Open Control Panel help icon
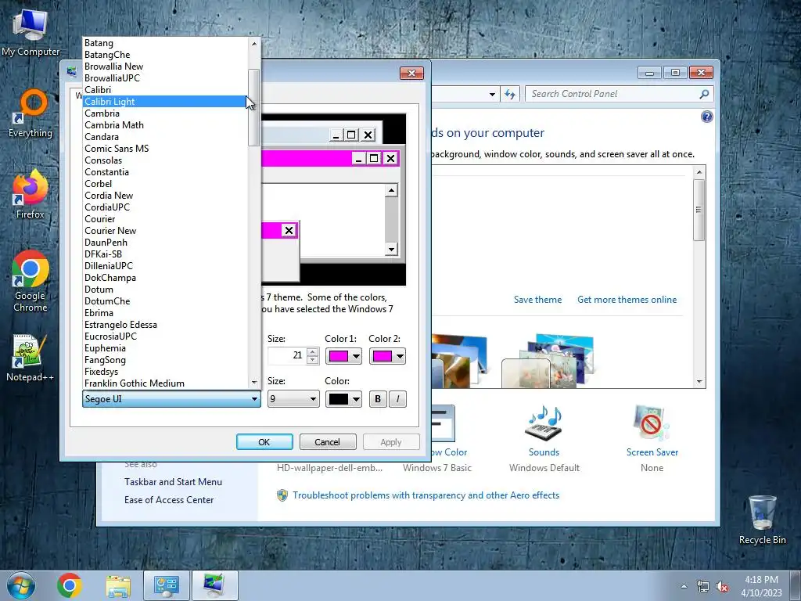 coord(706,117)
